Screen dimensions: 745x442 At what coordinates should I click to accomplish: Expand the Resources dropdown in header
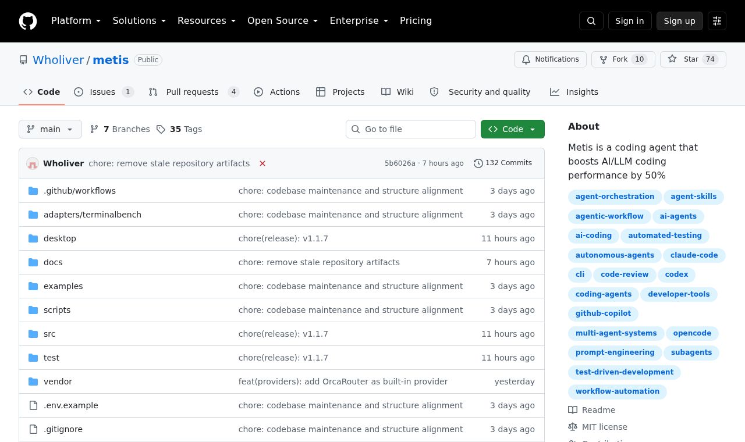point(207,21)
